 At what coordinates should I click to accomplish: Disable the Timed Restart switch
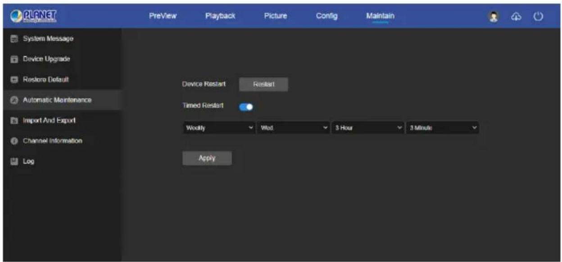coord(246,107)
